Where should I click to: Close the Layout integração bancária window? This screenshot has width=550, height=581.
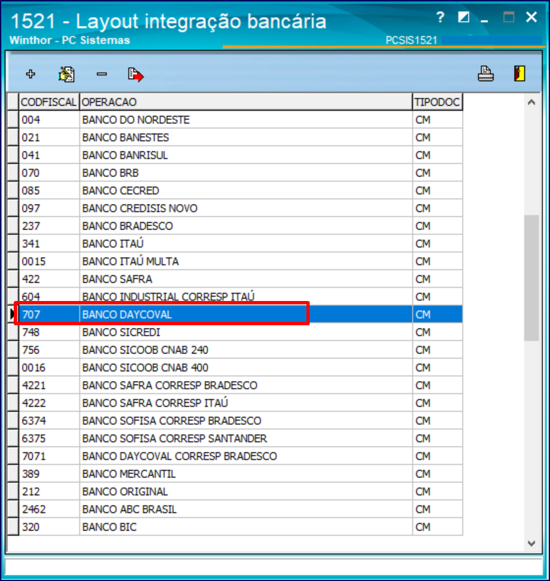[532, 17]
